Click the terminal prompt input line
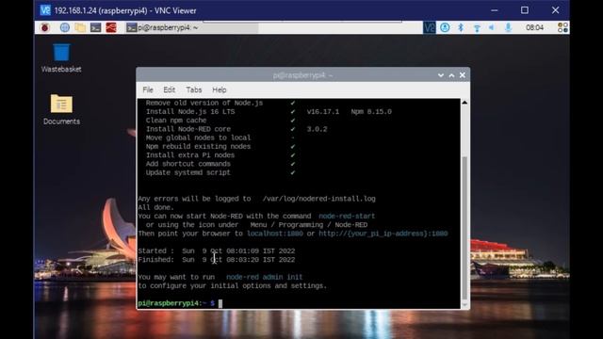Screen dimensions: 603x339 (299, 303)
